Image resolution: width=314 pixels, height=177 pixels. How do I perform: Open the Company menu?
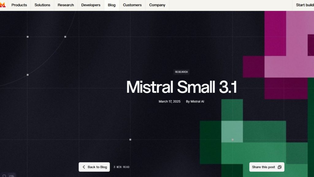157,5
